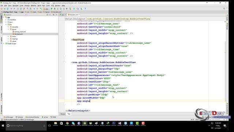
Task: Click the app:angle line in editor
Action: click(x=84, y=101)
